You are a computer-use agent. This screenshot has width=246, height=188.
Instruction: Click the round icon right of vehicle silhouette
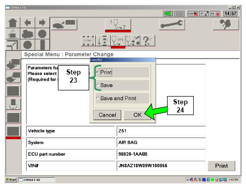coord(42,34)
